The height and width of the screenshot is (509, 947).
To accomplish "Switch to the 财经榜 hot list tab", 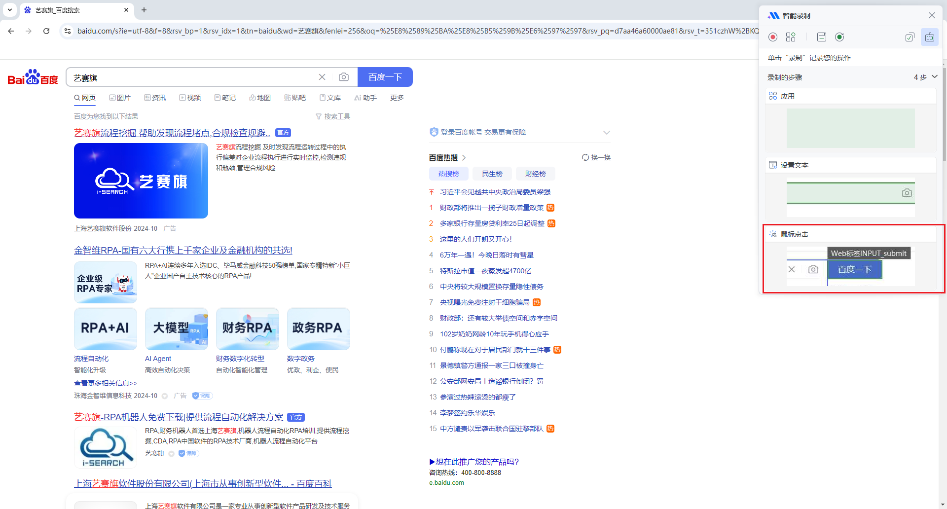I will tap(535, 174).
